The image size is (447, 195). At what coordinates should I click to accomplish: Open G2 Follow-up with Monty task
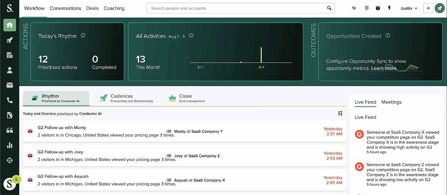(x=62, y=128)
